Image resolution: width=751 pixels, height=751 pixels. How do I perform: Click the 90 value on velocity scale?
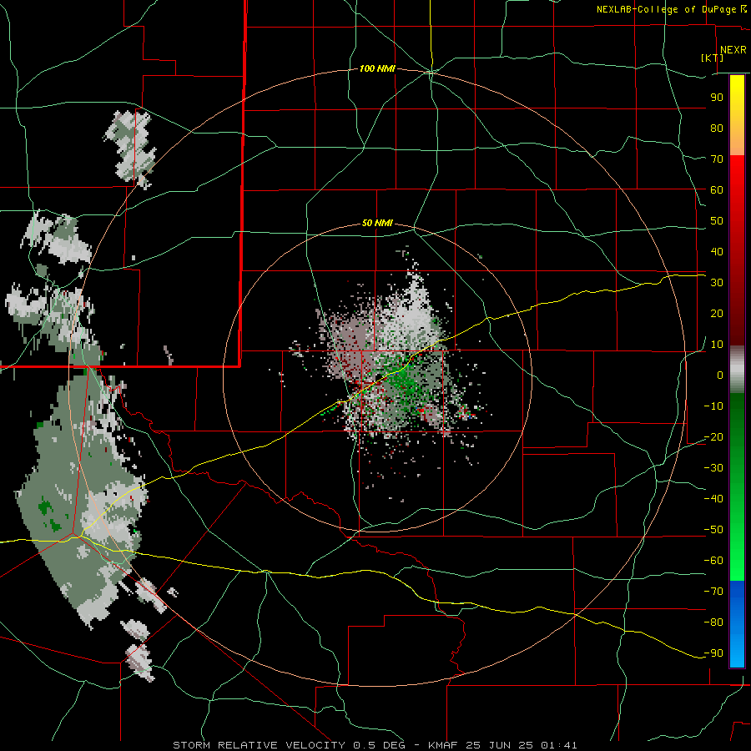pyautogui.click(x=717, y=98)
